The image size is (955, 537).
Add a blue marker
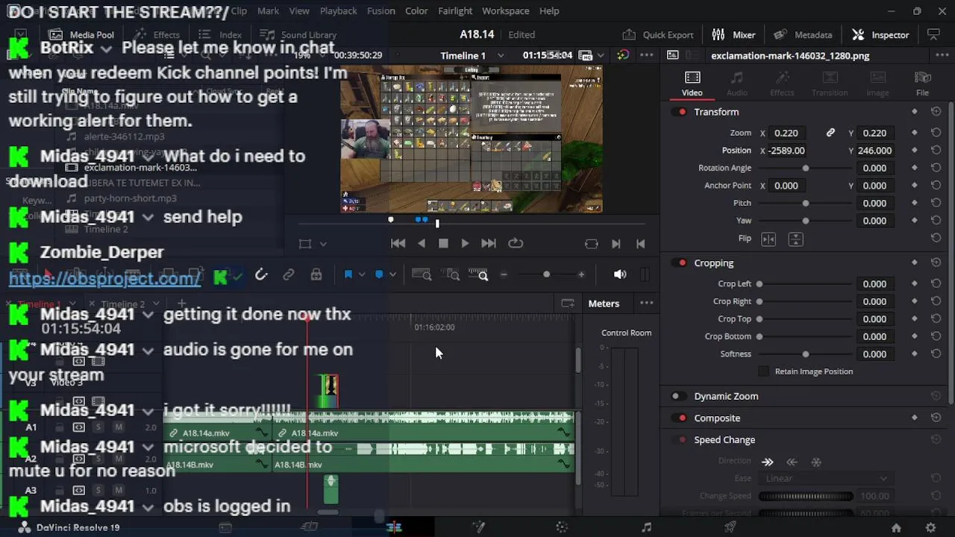click(x=379, y=274)
